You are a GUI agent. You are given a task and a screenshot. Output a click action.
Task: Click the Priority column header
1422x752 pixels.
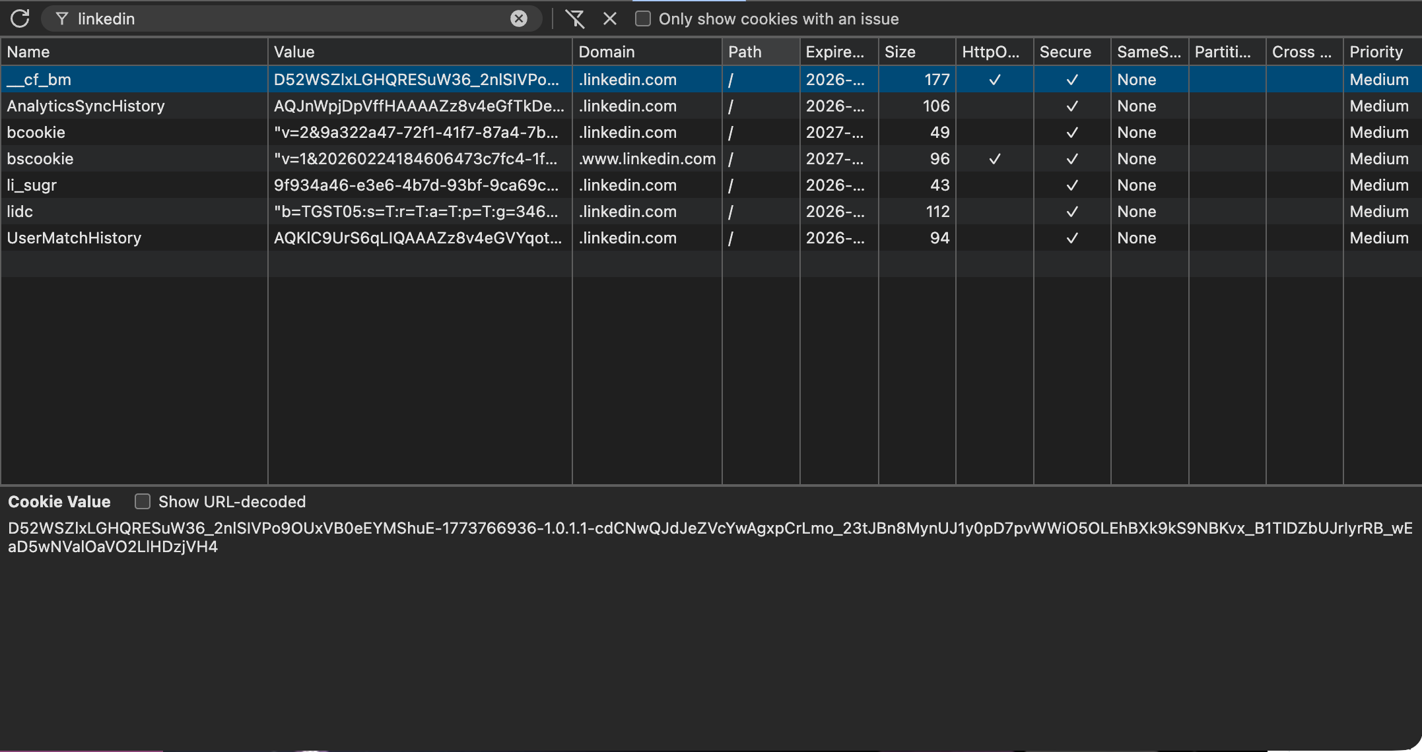[x=1375, y=51]
